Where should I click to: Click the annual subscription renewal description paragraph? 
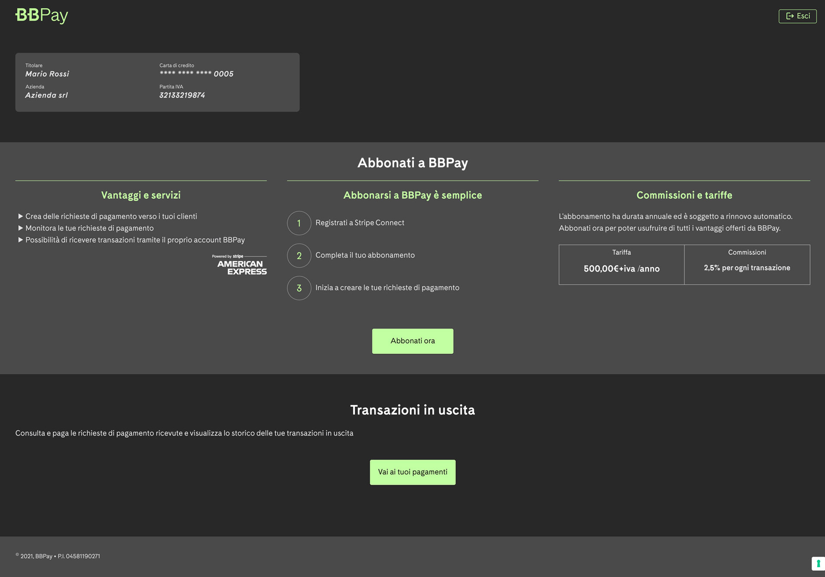click(675, 222)
